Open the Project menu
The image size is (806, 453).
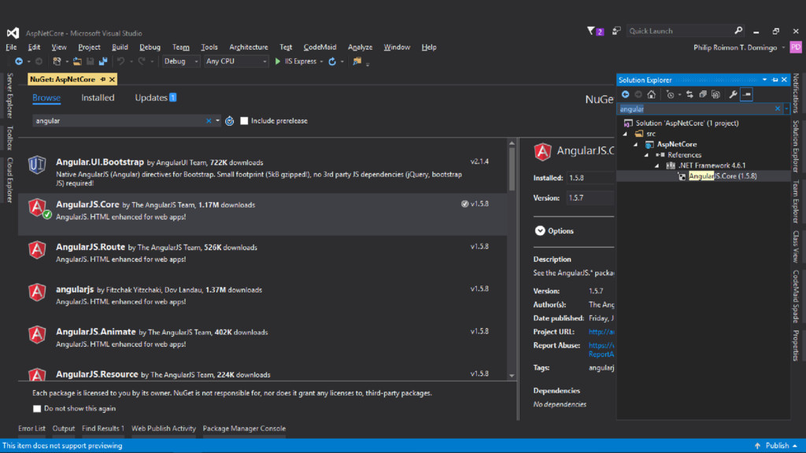pos(89,47)
